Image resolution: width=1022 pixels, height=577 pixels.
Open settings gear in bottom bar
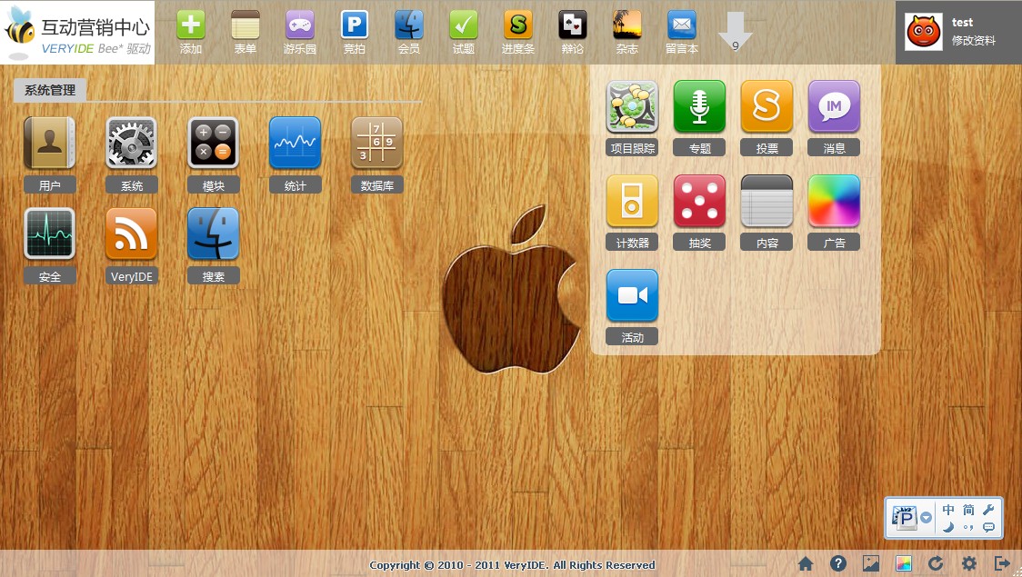click(x=969, y=563)
